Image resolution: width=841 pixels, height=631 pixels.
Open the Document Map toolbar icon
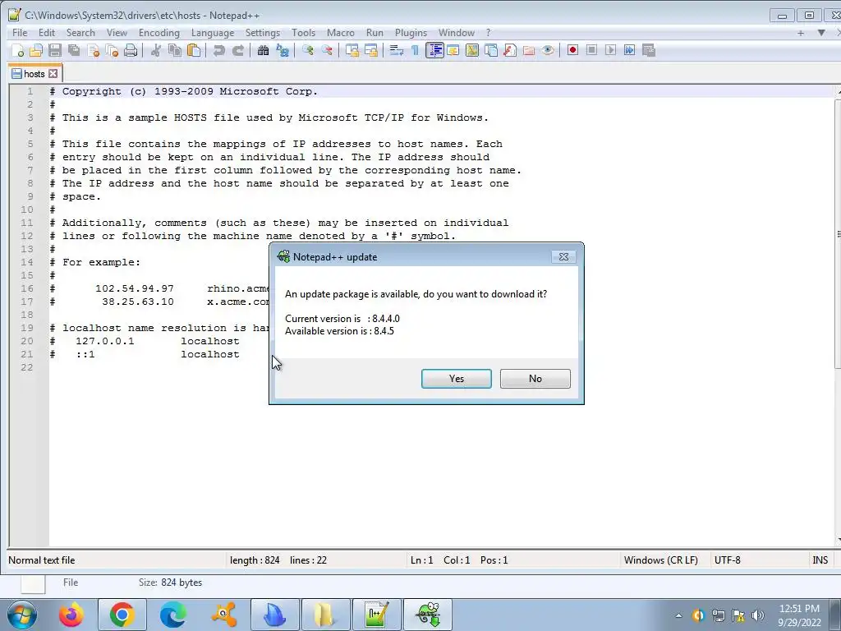coord(472,50)
